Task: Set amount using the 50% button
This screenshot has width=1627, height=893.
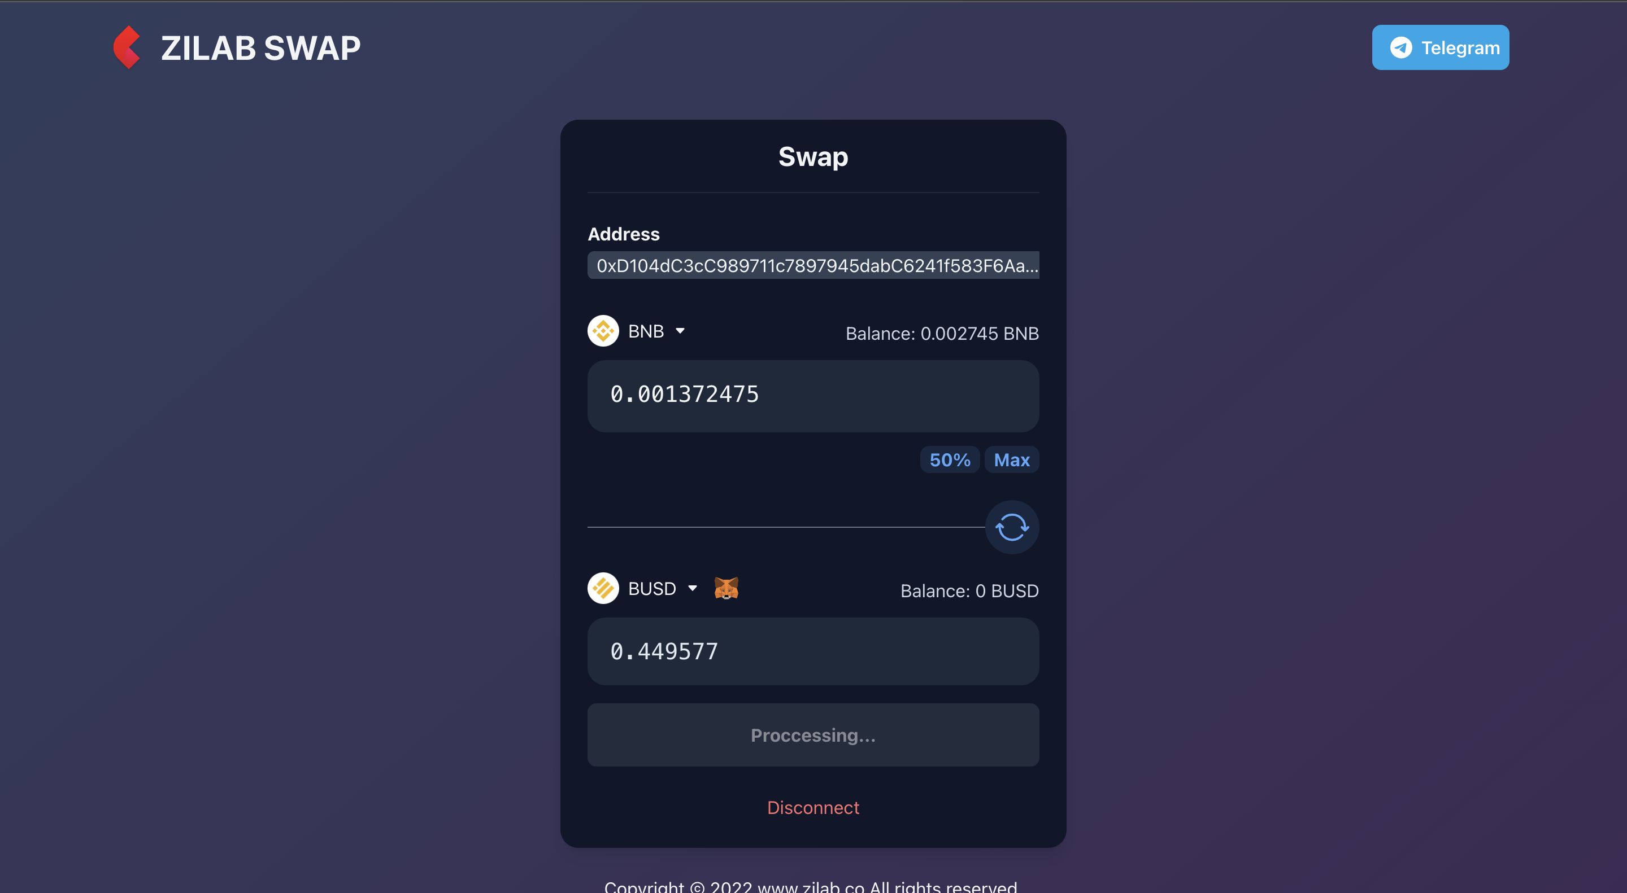Action: click(x=949, y=459)
